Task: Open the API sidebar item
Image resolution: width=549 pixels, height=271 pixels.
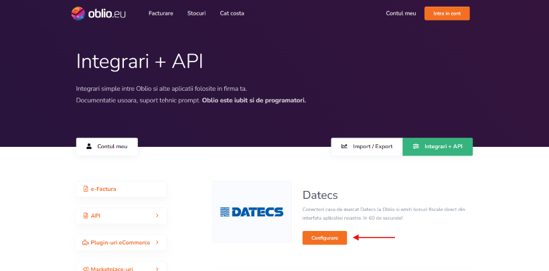Action: 121,216
